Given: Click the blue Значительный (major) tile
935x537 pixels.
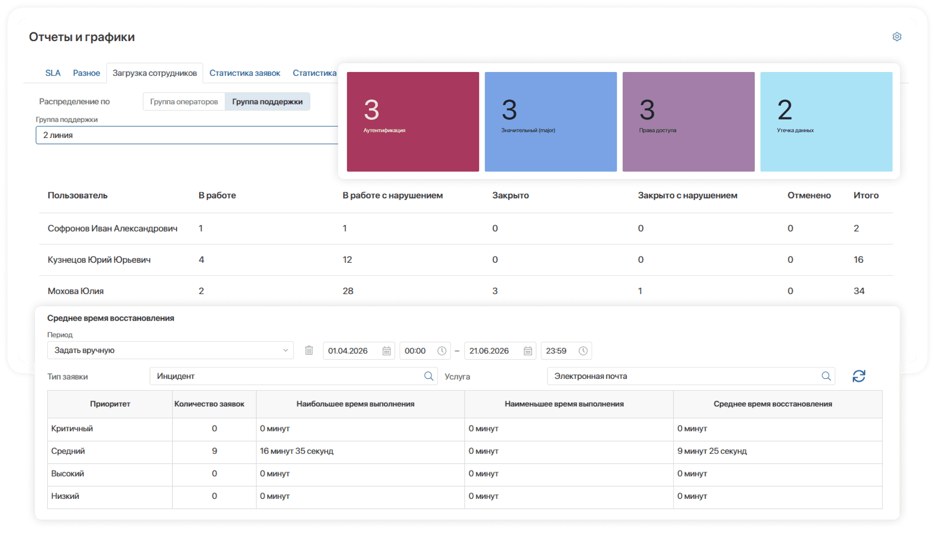Looking at the screenshot, I should pos(550,122).
